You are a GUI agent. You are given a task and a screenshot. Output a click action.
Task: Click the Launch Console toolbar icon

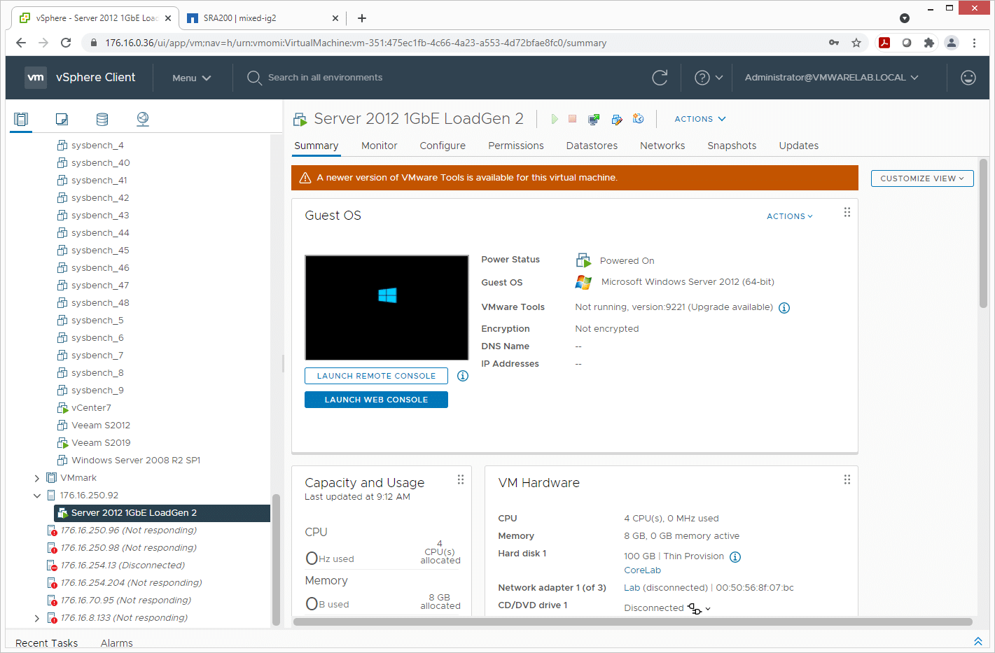(x=594, y=119)
